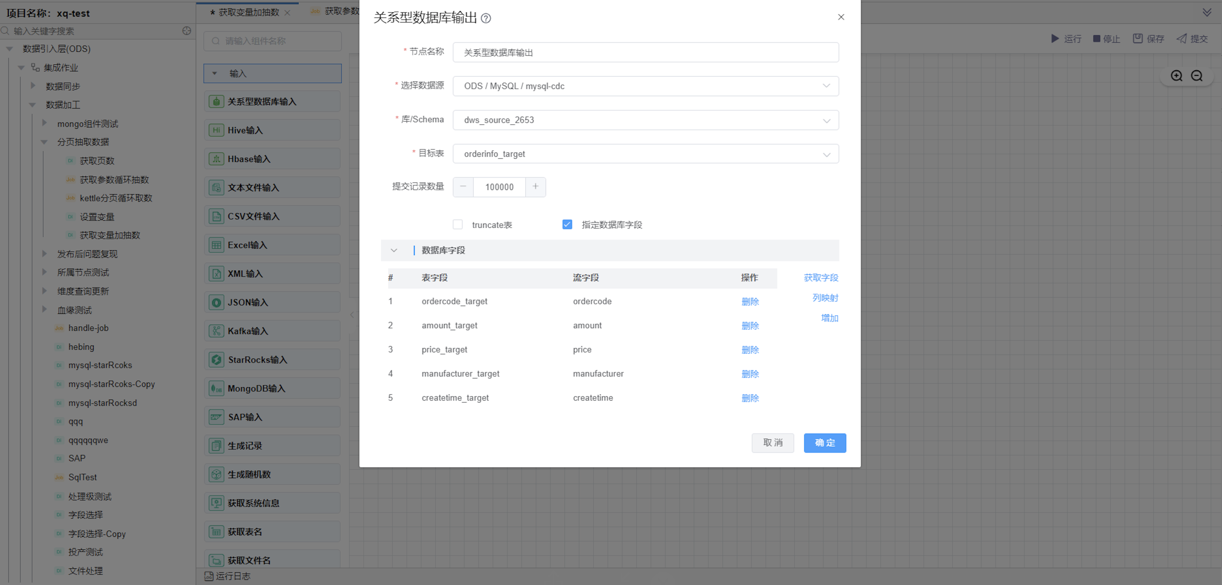Click the MongoDB输入 component icon
1222x585 pixels.
(216, 389)
